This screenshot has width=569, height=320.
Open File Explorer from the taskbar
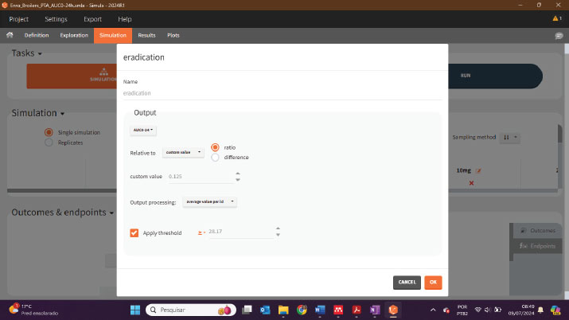pos(283,309)
